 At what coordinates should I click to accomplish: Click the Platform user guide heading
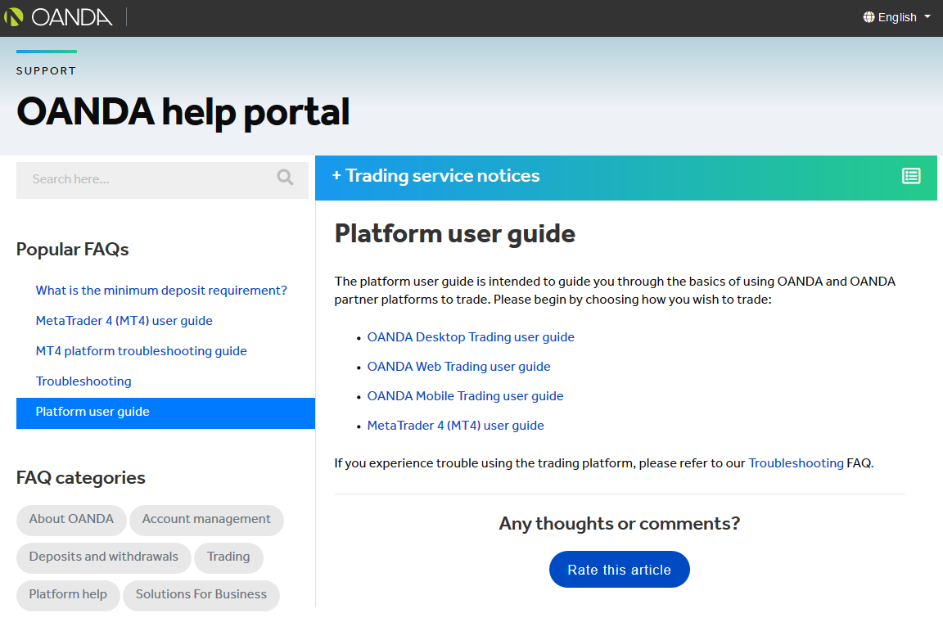(454, 234)
